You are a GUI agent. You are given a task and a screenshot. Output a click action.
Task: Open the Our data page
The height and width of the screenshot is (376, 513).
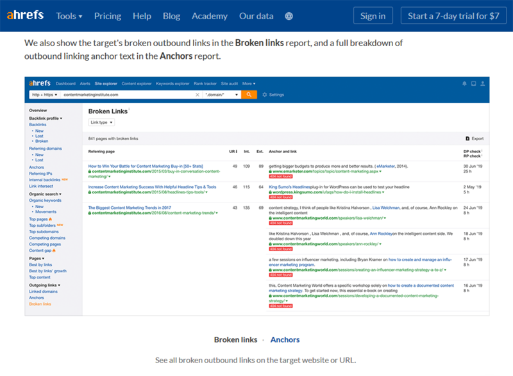256,16
